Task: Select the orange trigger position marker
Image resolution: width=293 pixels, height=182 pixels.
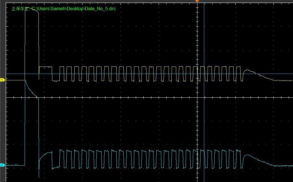Action: [197, 1]
